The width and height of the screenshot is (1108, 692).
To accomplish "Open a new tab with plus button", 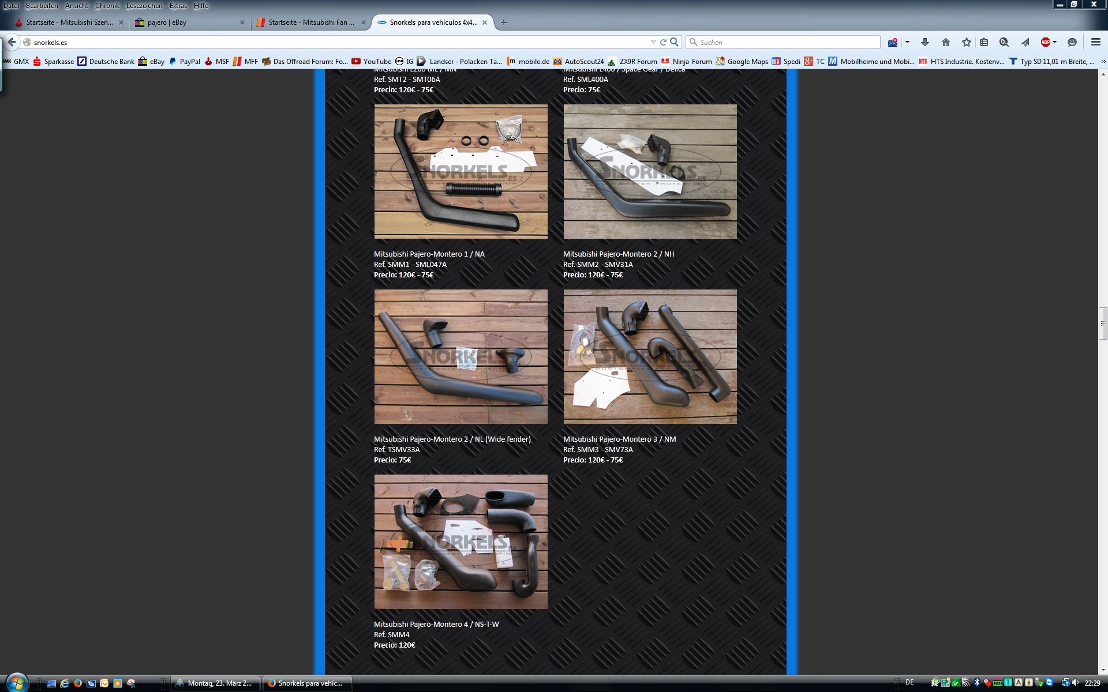I will pyautogui.click(x=503, y=22).
